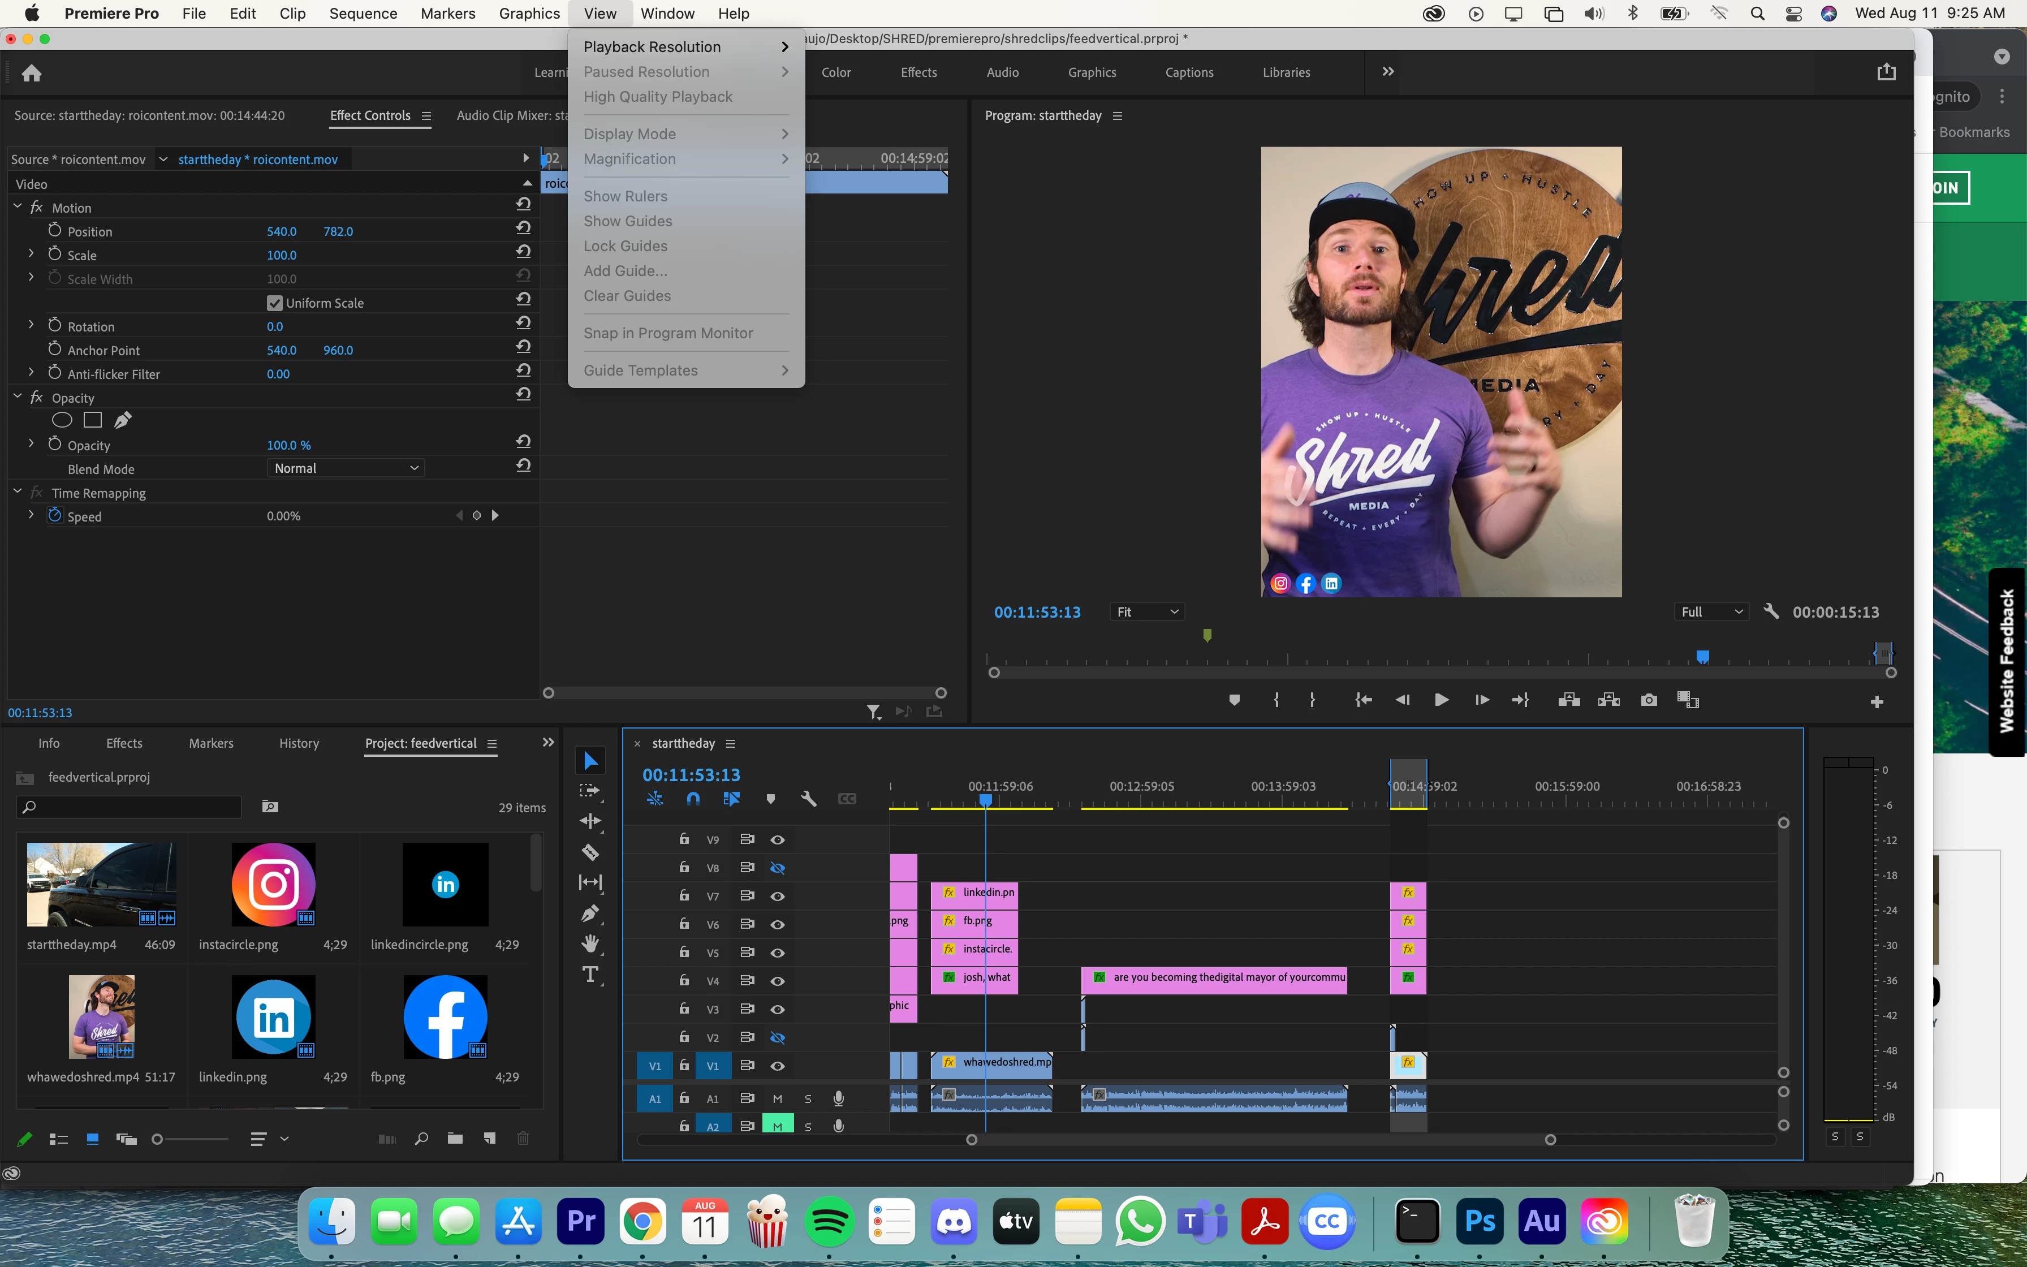Expand the Rotation property
This screenshot has height=1267, width=2027.
[x=31, y=324]
